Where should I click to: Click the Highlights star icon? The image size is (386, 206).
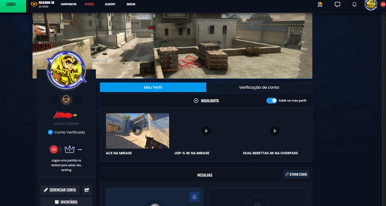pyautogui.click(x=196, y=101)
